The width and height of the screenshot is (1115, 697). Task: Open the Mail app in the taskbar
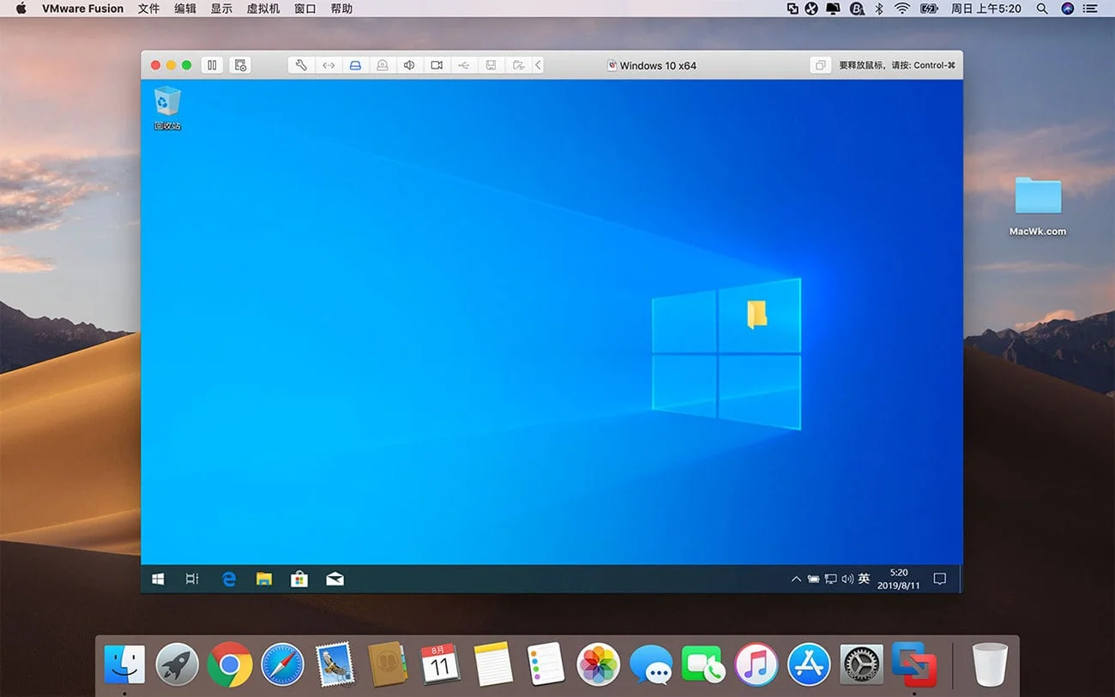[334, 579]
